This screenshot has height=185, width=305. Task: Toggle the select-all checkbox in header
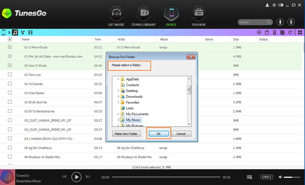(x=10, y=39)
